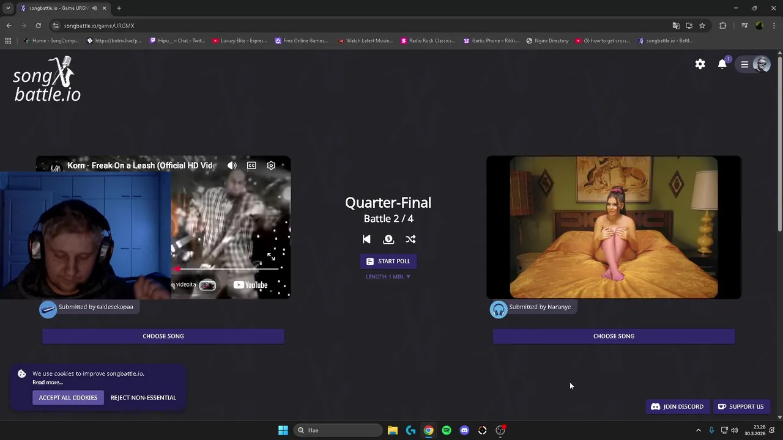The width and height of the screenshot is (783, 440).
Task: Show hidden tray icons
Action: coord(698,430)
